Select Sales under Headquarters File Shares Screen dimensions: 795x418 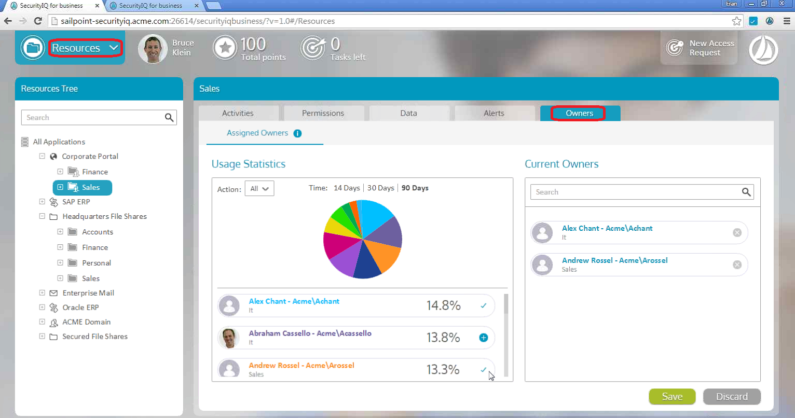[x=91, y=278]
